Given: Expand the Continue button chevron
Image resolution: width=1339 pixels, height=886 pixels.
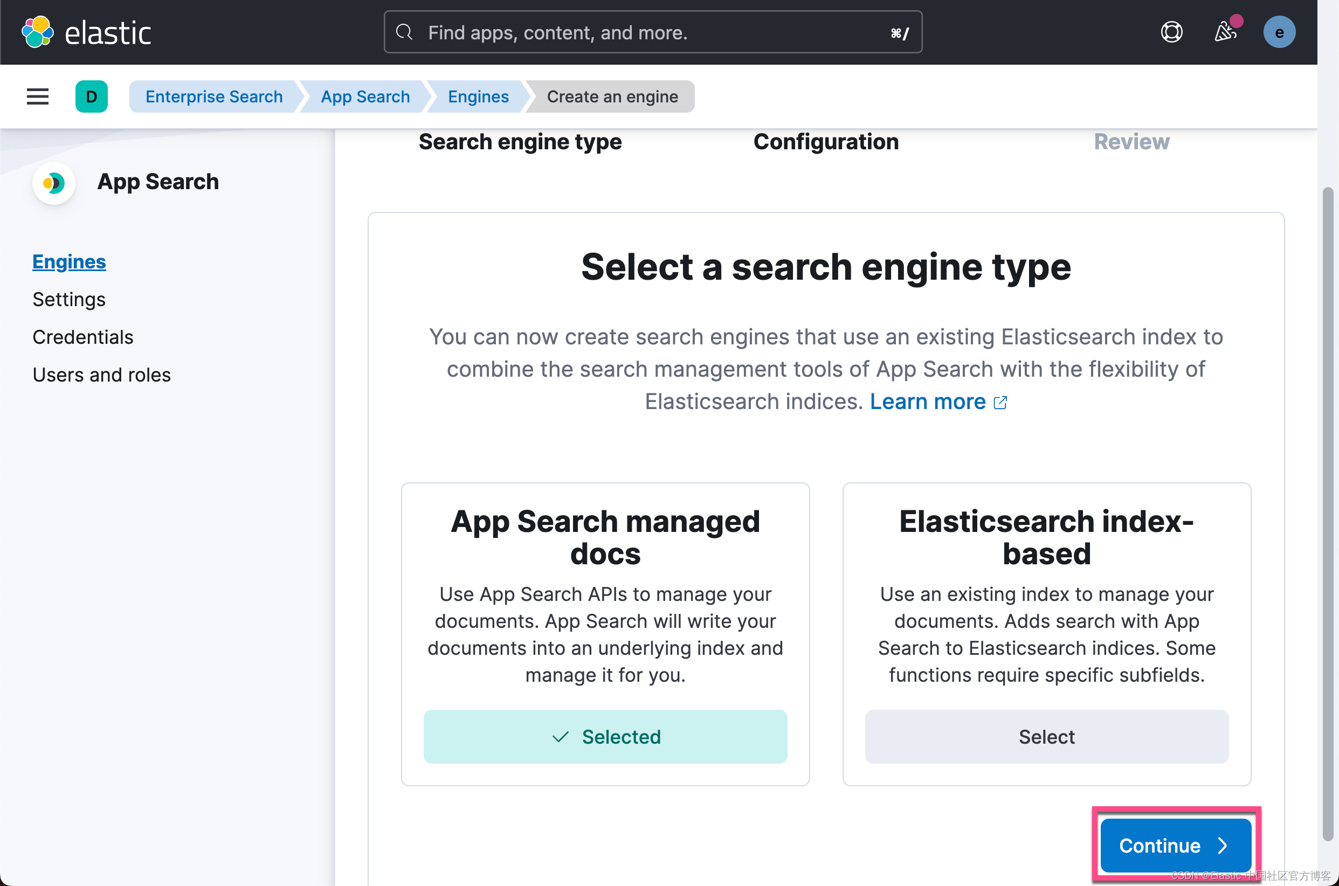Looking at the screenshot, I should pyautogui.click(x=1223, y=846).
